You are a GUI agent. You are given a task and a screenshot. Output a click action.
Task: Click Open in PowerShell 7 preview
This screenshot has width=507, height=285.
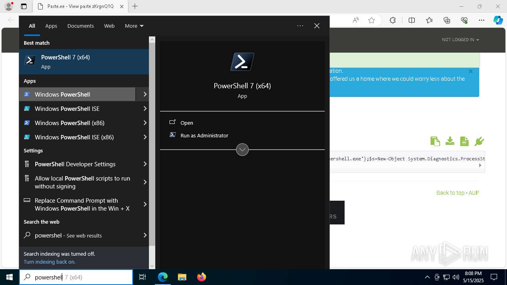(x=187, y=123)
